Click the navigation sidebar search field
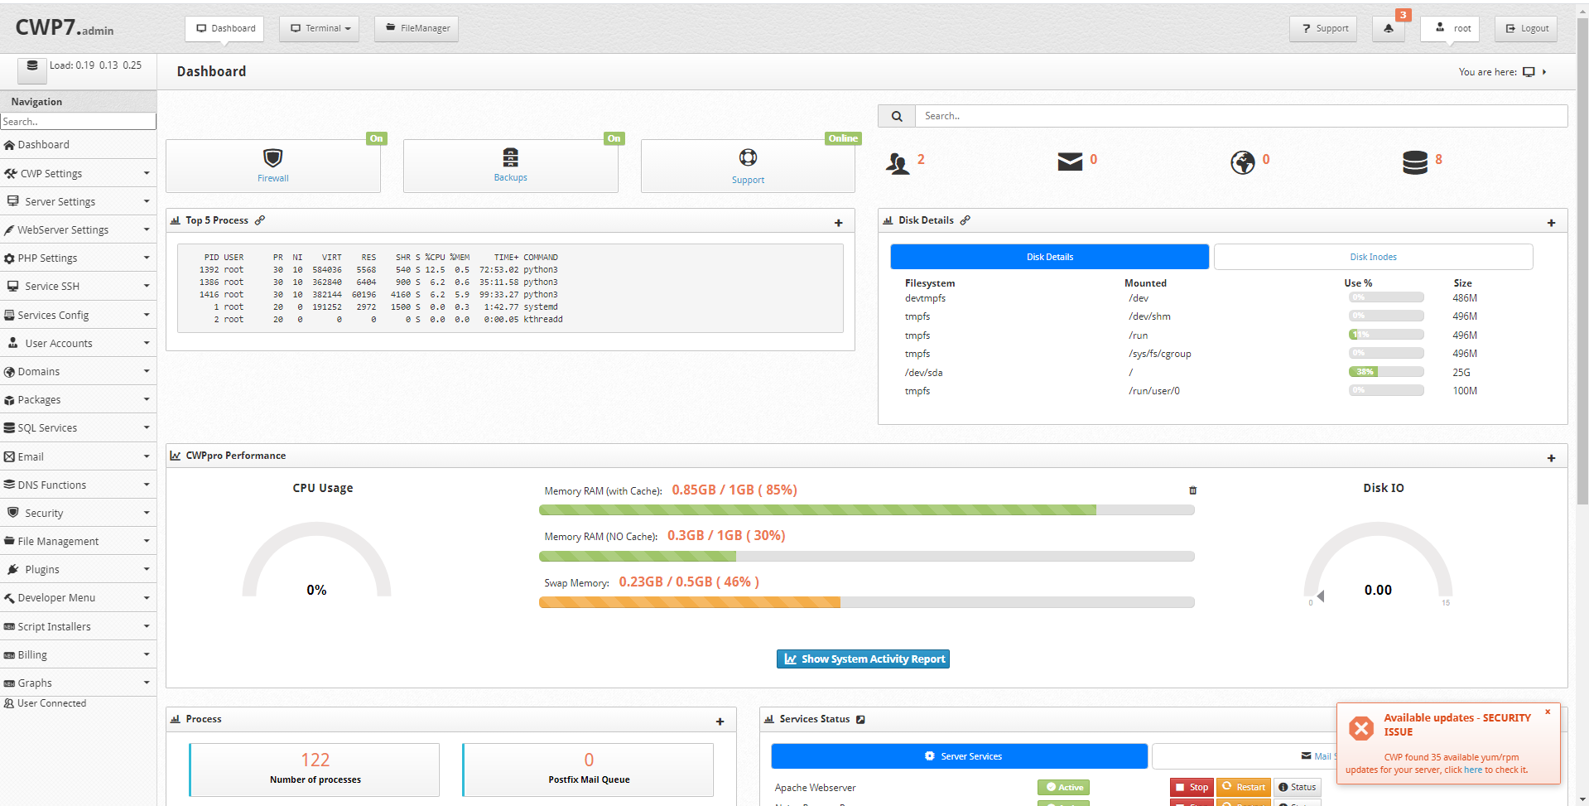Viewport: 1589px width, 806px height. click(x=78, y=122)
